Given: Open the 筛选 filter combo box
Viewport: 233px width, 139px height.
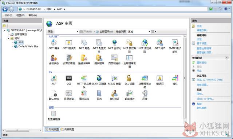Looking at the screenshot, I should point(66,32).
